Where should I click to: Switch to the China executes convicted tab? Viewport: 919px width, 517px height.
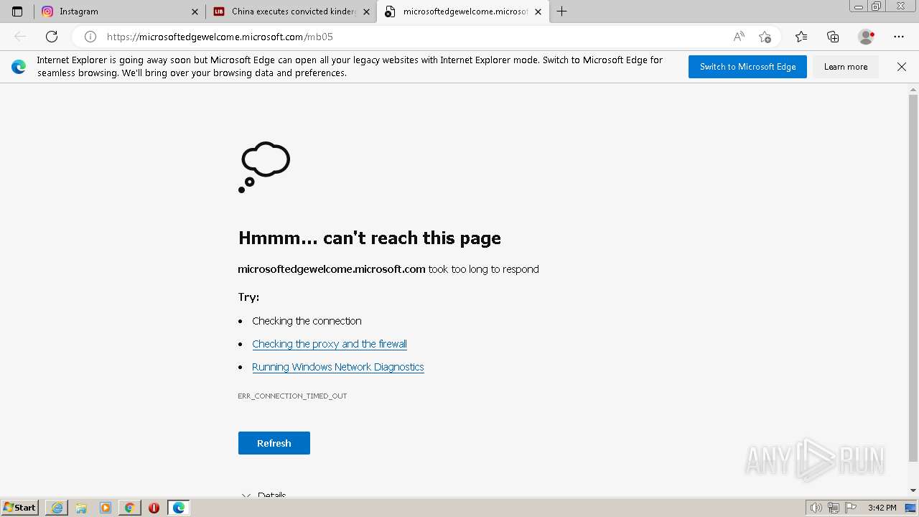click(x=292, y=11)
